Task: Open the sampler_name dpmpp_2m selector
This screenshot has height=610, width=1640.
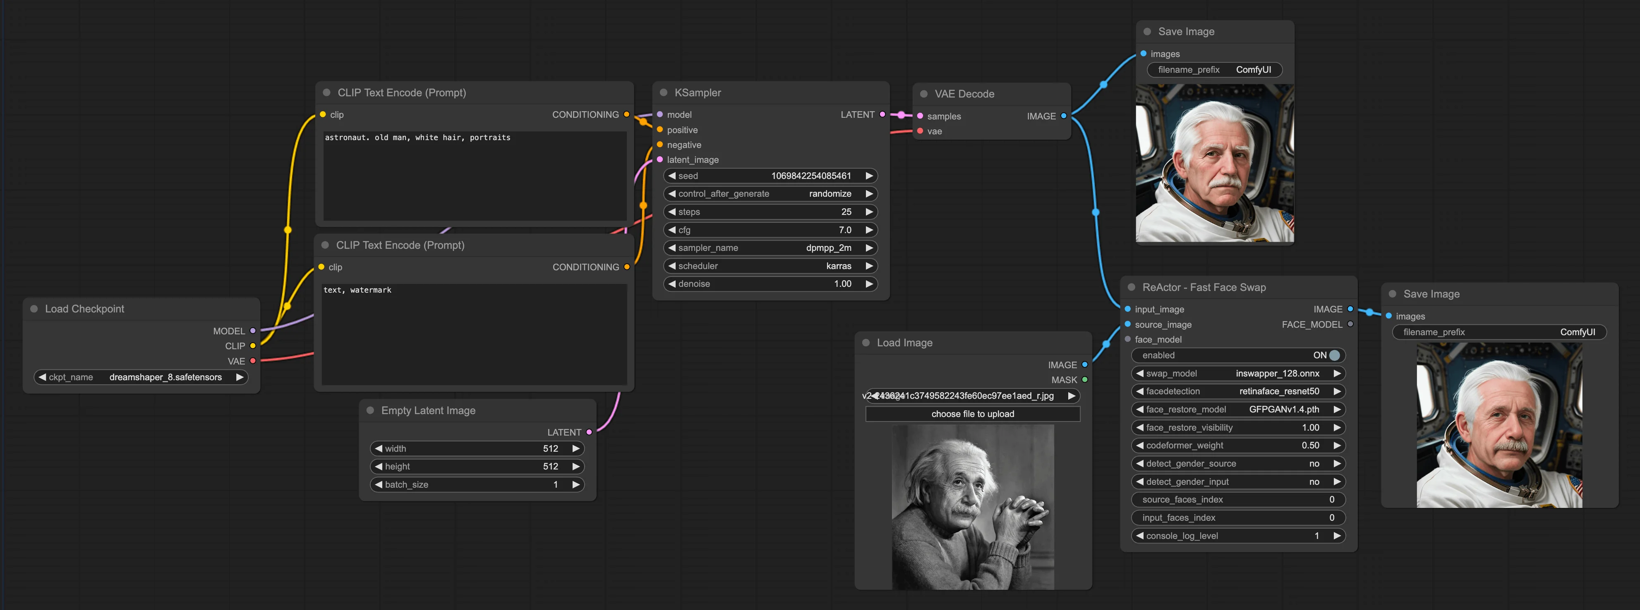Action: [770, 248]
